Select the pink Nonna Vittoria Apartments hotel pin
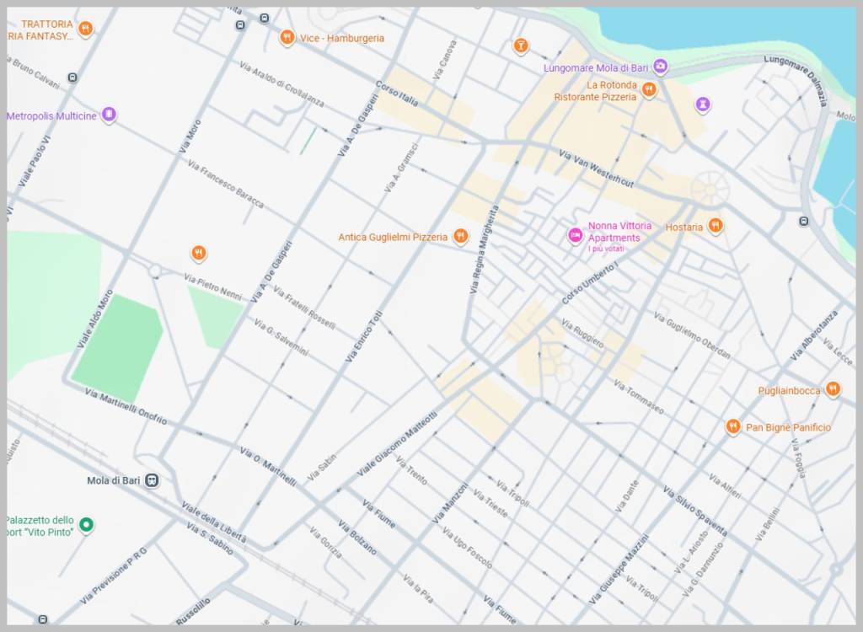The image size is (863, 632). (x=576, y=235)
